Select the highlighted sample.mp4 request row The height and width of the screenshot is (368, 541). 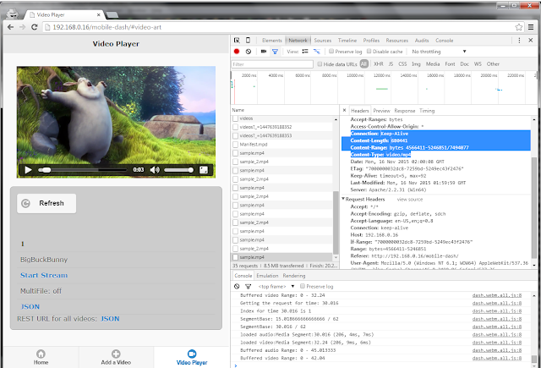pos(283,257)
